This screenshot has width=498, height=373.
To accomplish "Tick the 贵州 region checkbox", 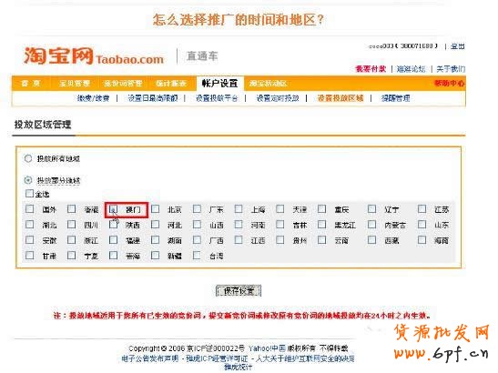I will click(x=280, y=239).
